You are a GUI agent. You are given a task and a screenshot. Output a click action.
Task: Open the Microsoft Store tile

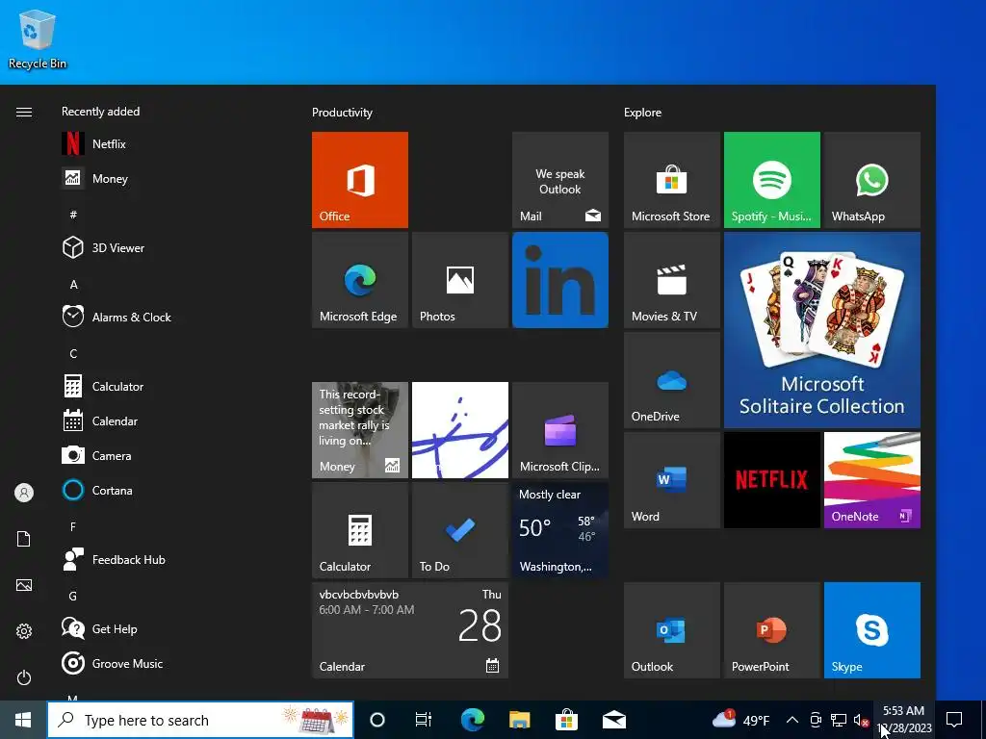pos(671,180)
